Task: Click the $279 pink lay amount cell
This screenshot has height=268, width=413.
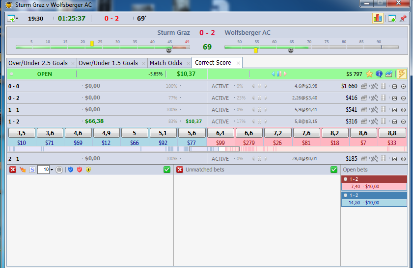Action: pyautogui.click(x=249, y=143)
